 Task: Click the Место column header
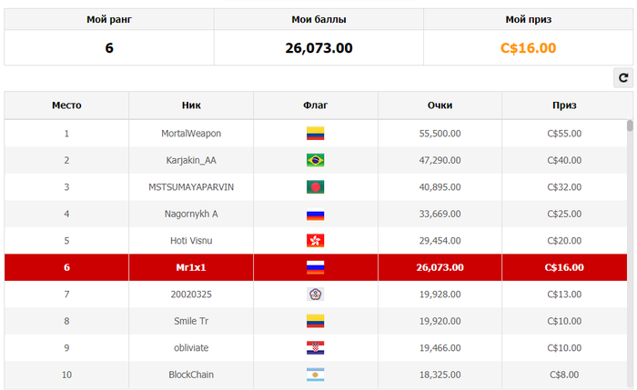pos(66,105)
